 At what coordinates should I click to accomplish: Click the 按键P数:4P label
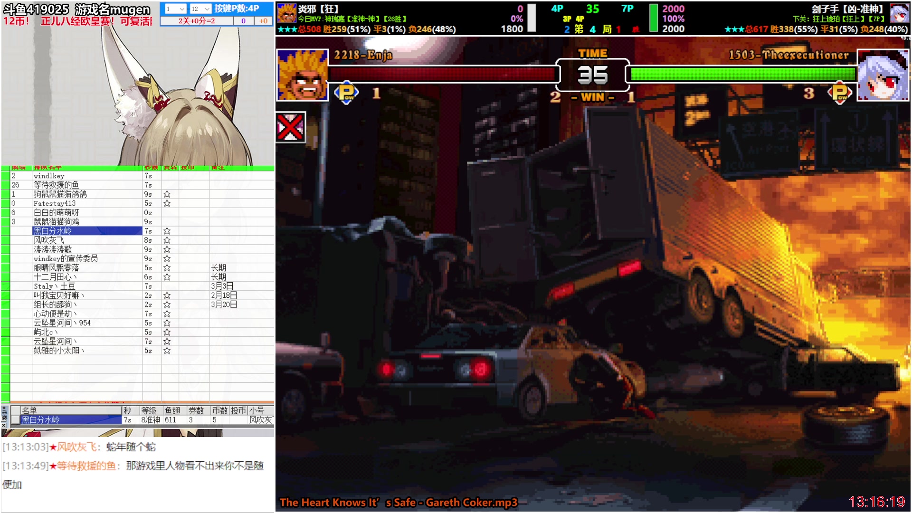pyautogui.click(x=237, y=9)
